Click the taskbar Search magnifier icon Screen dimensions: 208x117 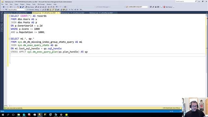[x=8, y=115]
